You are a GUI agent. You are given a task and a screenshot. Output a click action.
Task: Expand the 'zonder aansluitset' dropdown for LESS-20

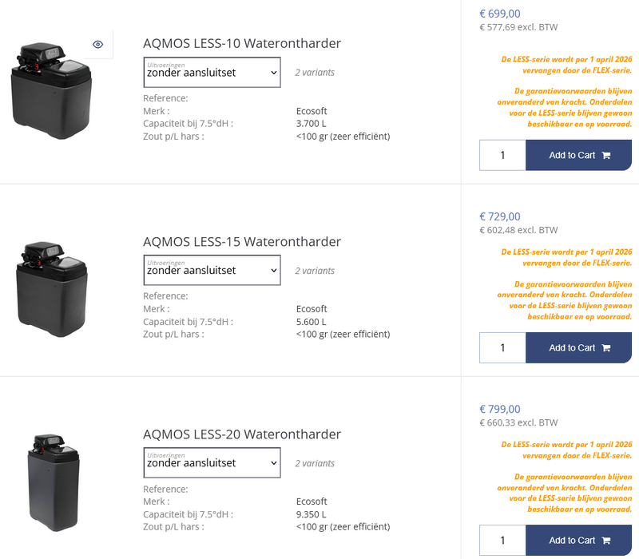(x=212, y=463)
